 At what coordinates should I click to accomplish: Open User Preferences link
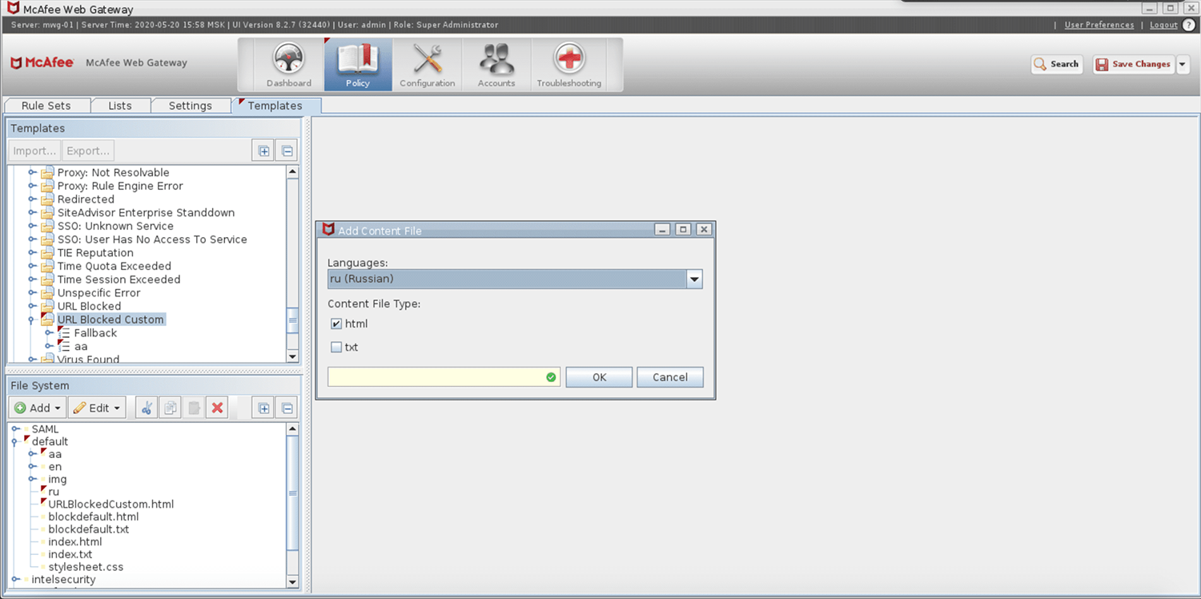point(1099,25)
